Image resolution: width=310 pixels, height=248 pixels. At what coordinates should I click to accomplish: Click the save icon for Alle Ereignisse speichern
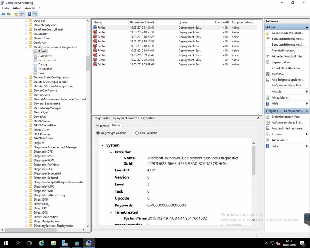point(268,80)
